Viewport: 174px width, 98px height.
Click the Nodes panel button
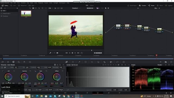(151, 5)
